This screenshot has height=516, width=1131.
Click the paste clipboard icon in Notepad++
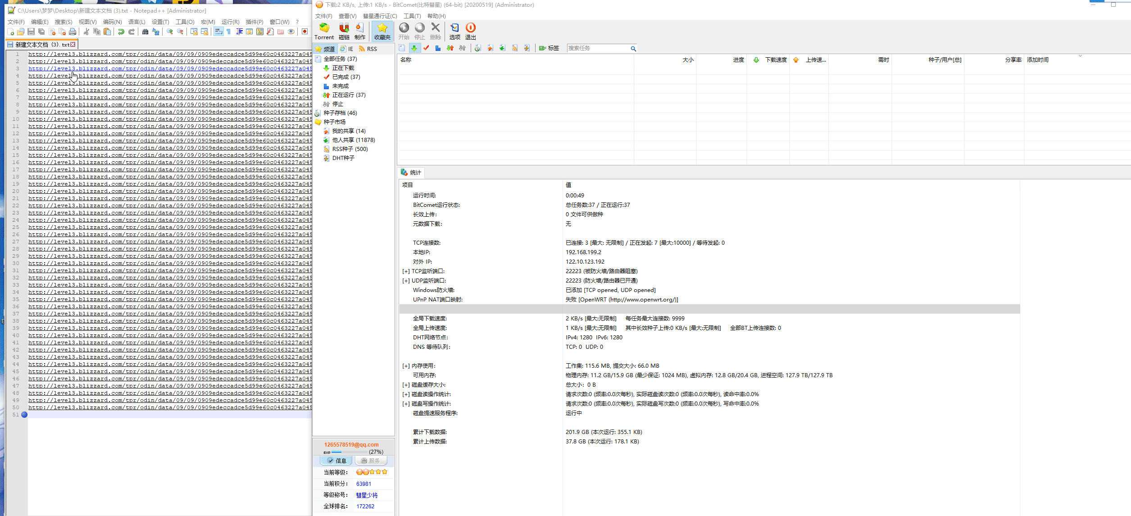point(107,32)
